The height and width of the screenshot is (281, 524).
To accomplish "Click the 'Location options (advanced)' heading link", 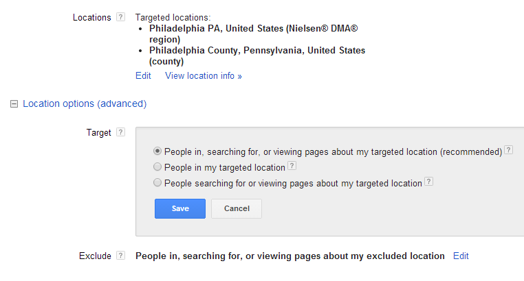I will [85, 104].
